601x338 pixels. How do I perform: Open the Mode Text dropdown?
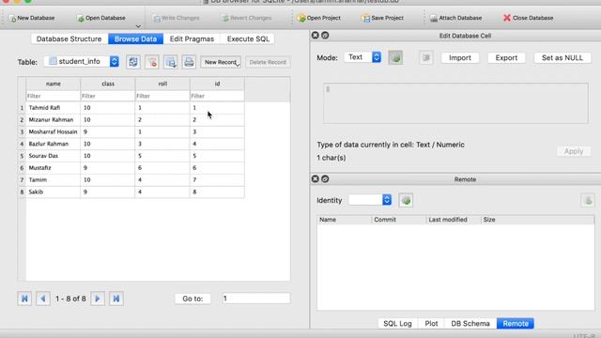[x=362, y=57]
